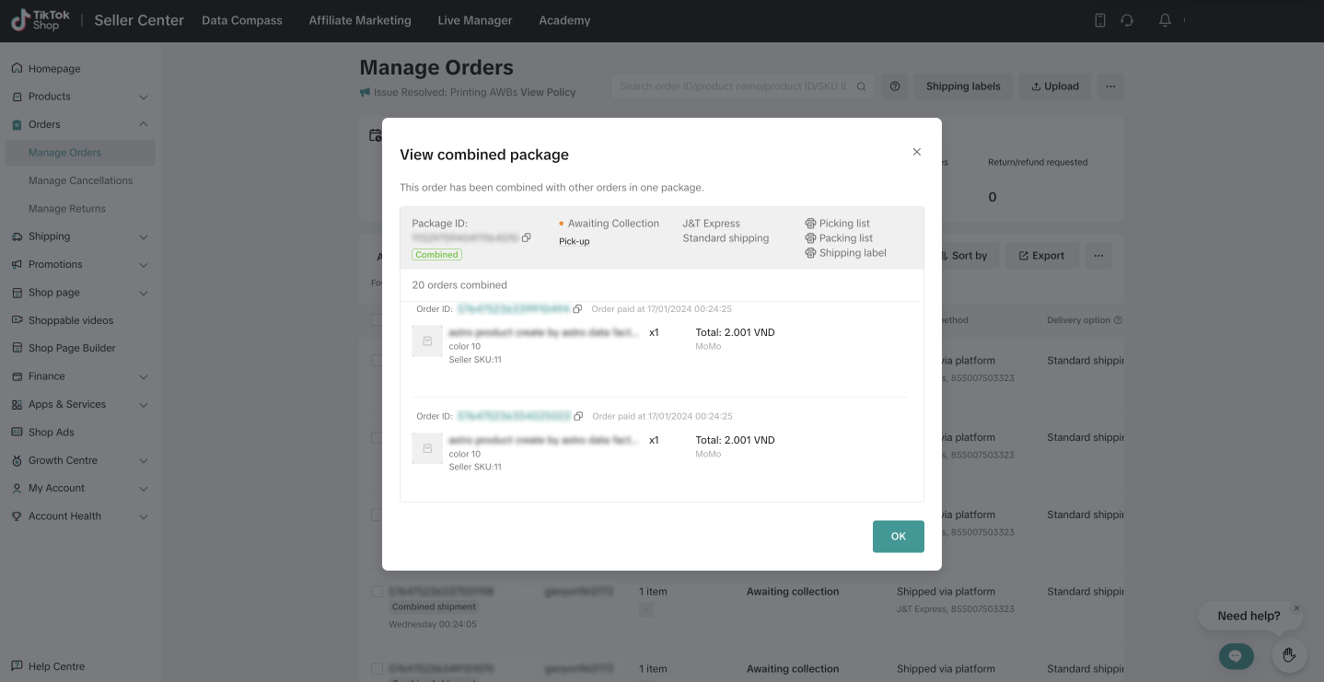Click the first product thumbnail
Viewport: 1324px width, 682px height.
coord(427,341)
